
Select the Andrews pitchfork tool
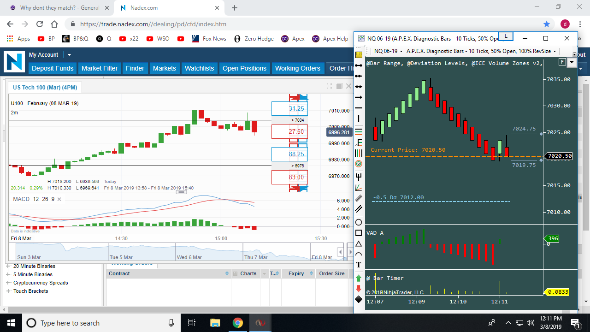(359, 176)
